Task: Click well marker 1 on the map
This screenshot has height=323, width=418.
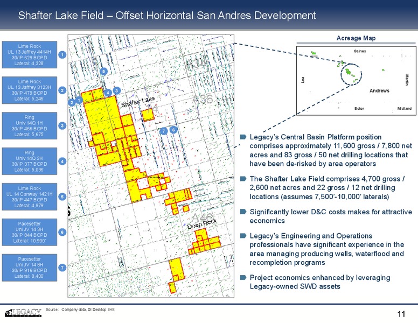Action: 79,100
